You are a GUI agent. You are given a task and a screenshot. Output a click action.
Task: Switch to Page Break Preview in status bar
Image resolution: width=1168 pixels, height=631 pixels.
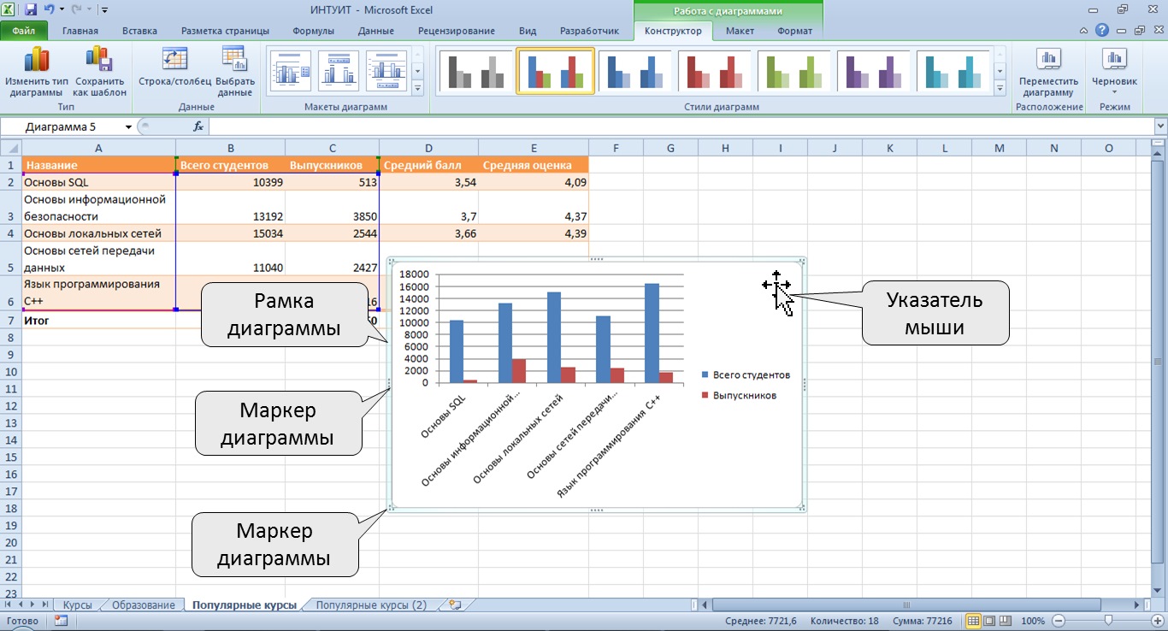[x=1006, y=621]
